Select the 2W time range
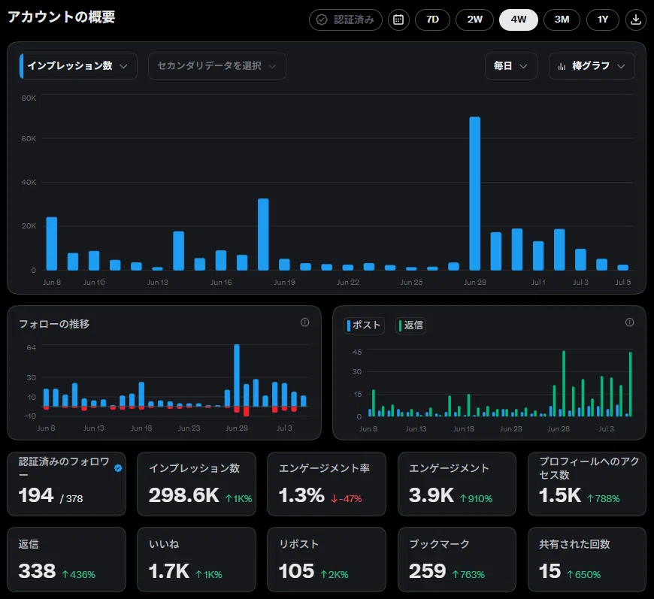Viewport: 654px width, 599px height. (x=474, y=20)
